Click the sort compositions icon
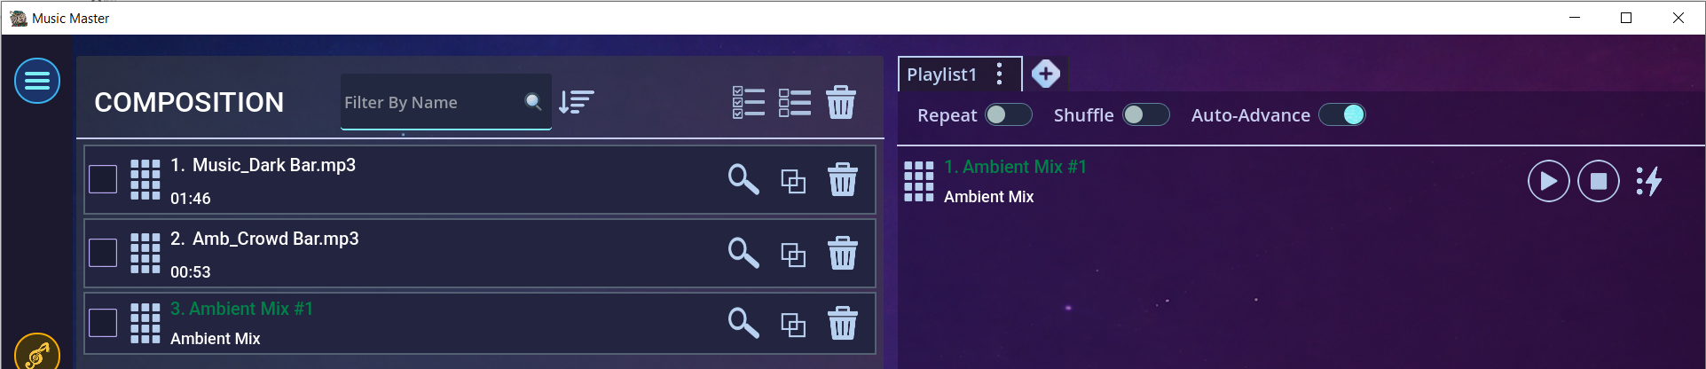The height and width of the screenshot is (369, 1706). [x=576, y=102]
